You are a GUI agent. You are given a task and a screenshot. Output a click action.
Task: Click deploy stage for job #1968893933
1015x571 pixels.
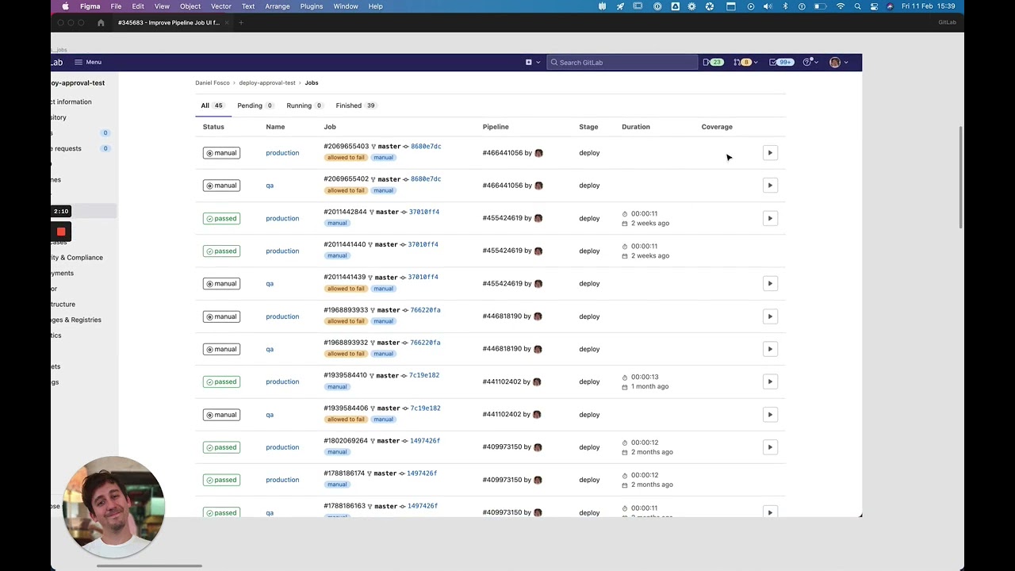click(x=589, y=316)
